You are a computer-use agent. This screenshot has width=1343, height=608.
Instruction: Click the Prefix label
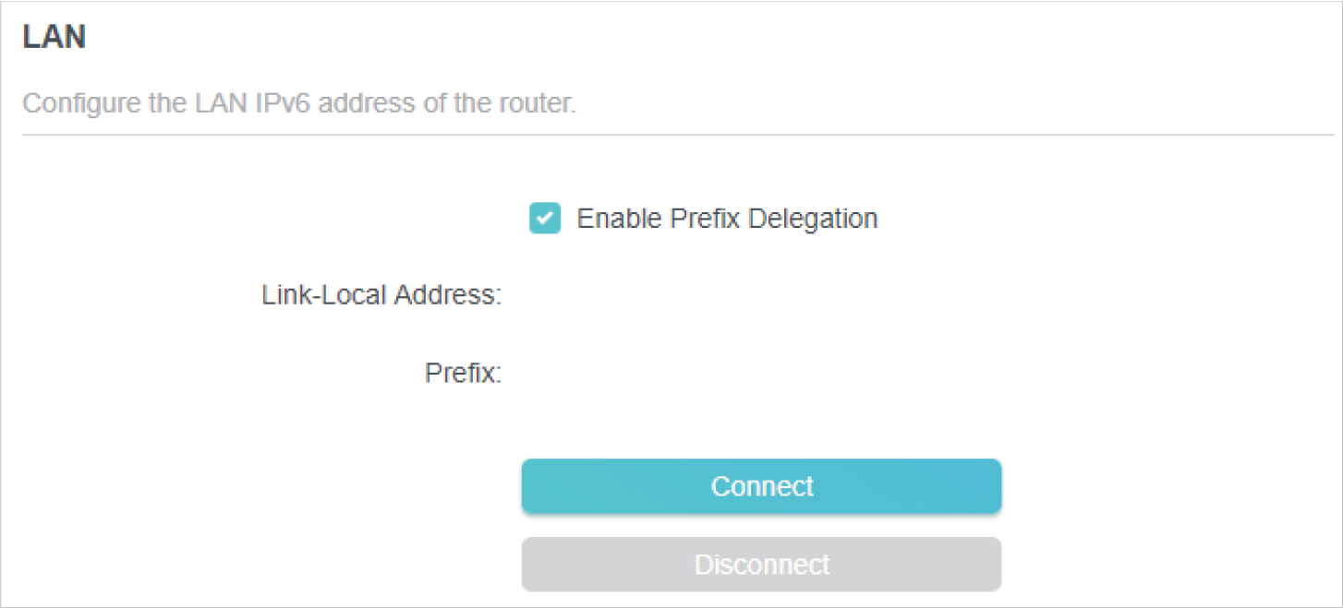[463, 374]
